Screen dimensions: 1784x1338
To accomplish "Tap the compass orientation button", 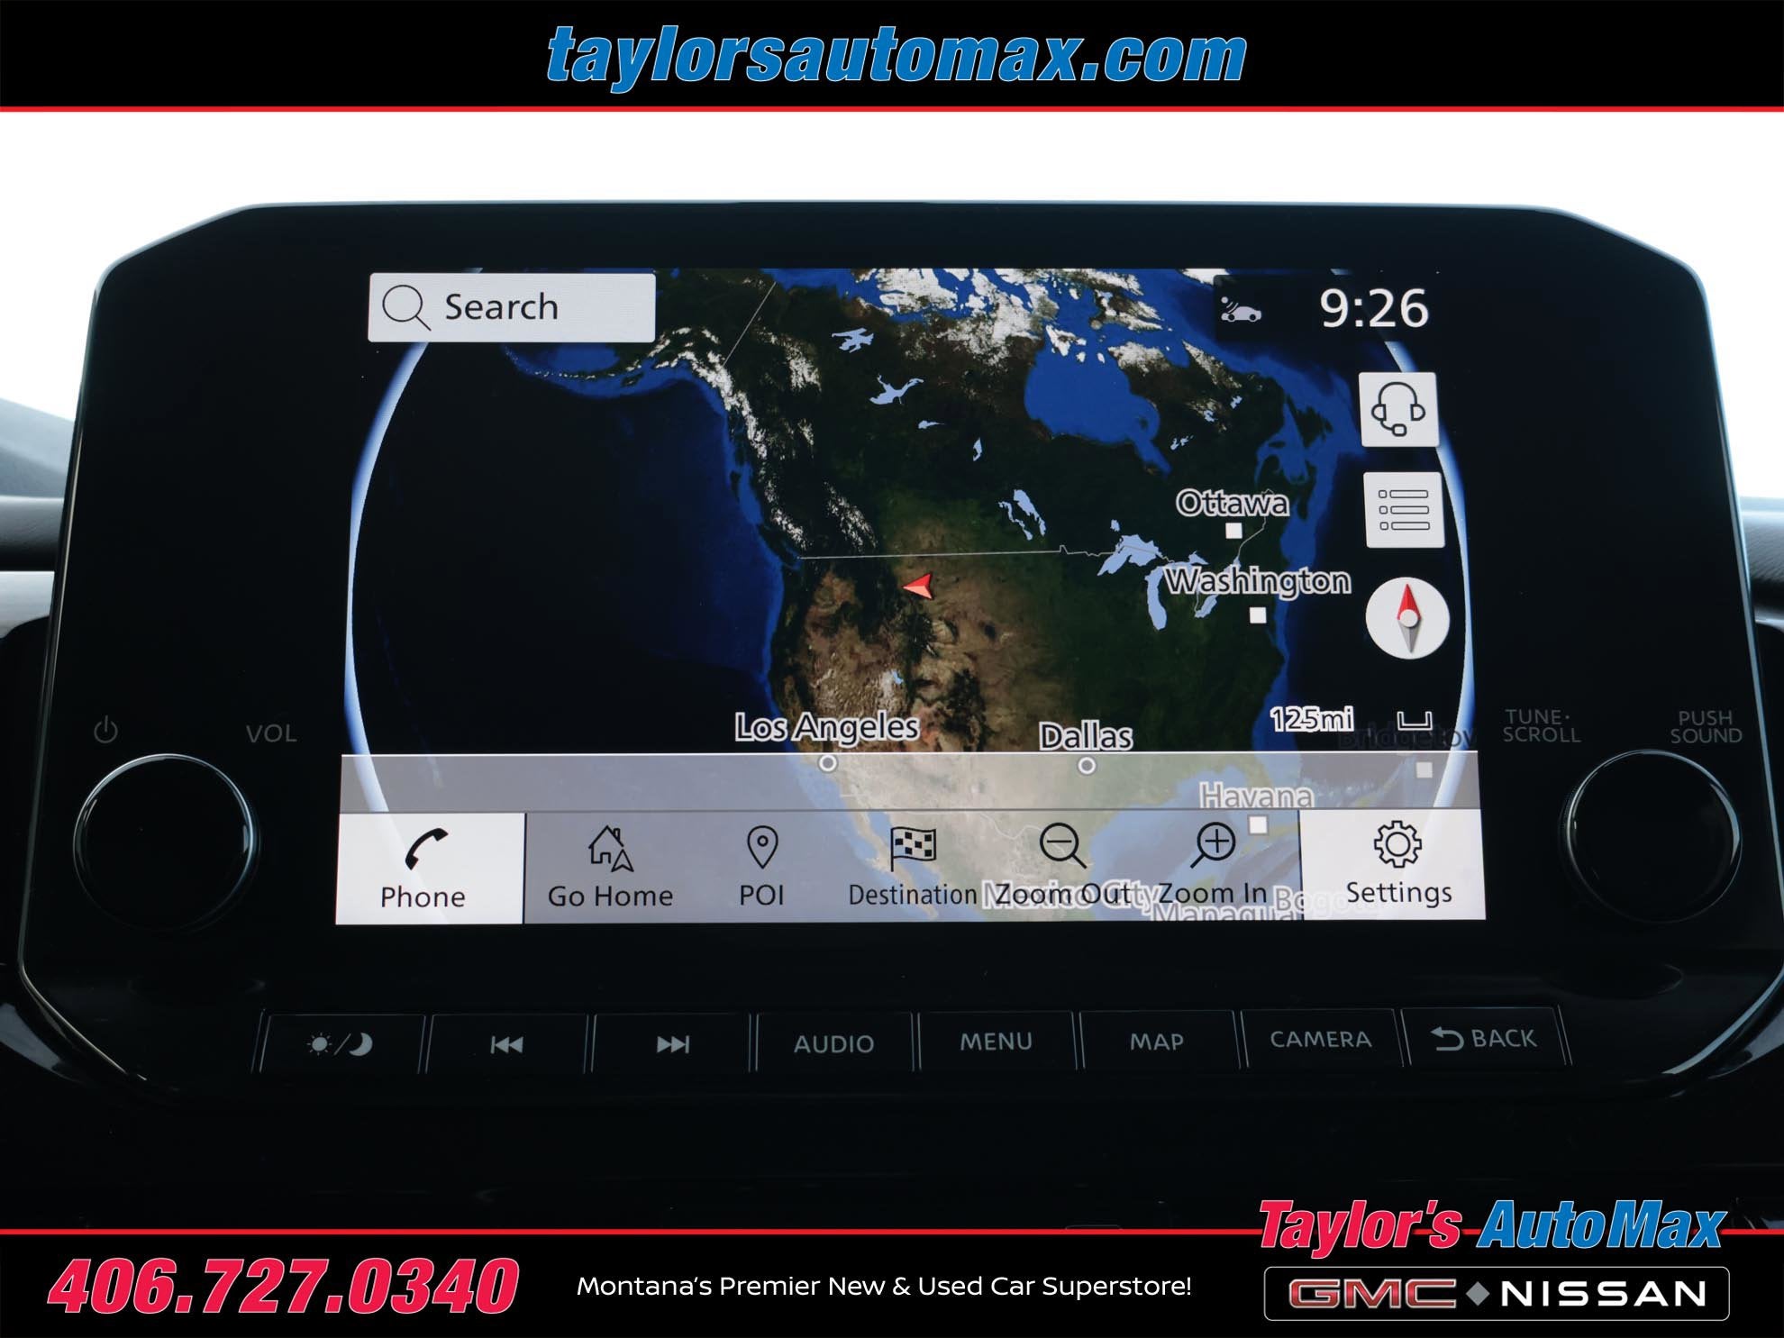I will click(x=1406, y=618).
